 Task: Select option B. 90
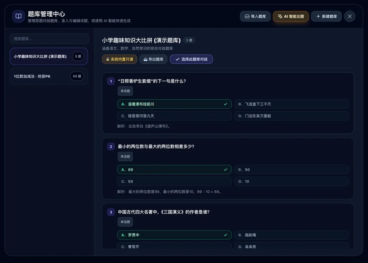click(292, 170)
